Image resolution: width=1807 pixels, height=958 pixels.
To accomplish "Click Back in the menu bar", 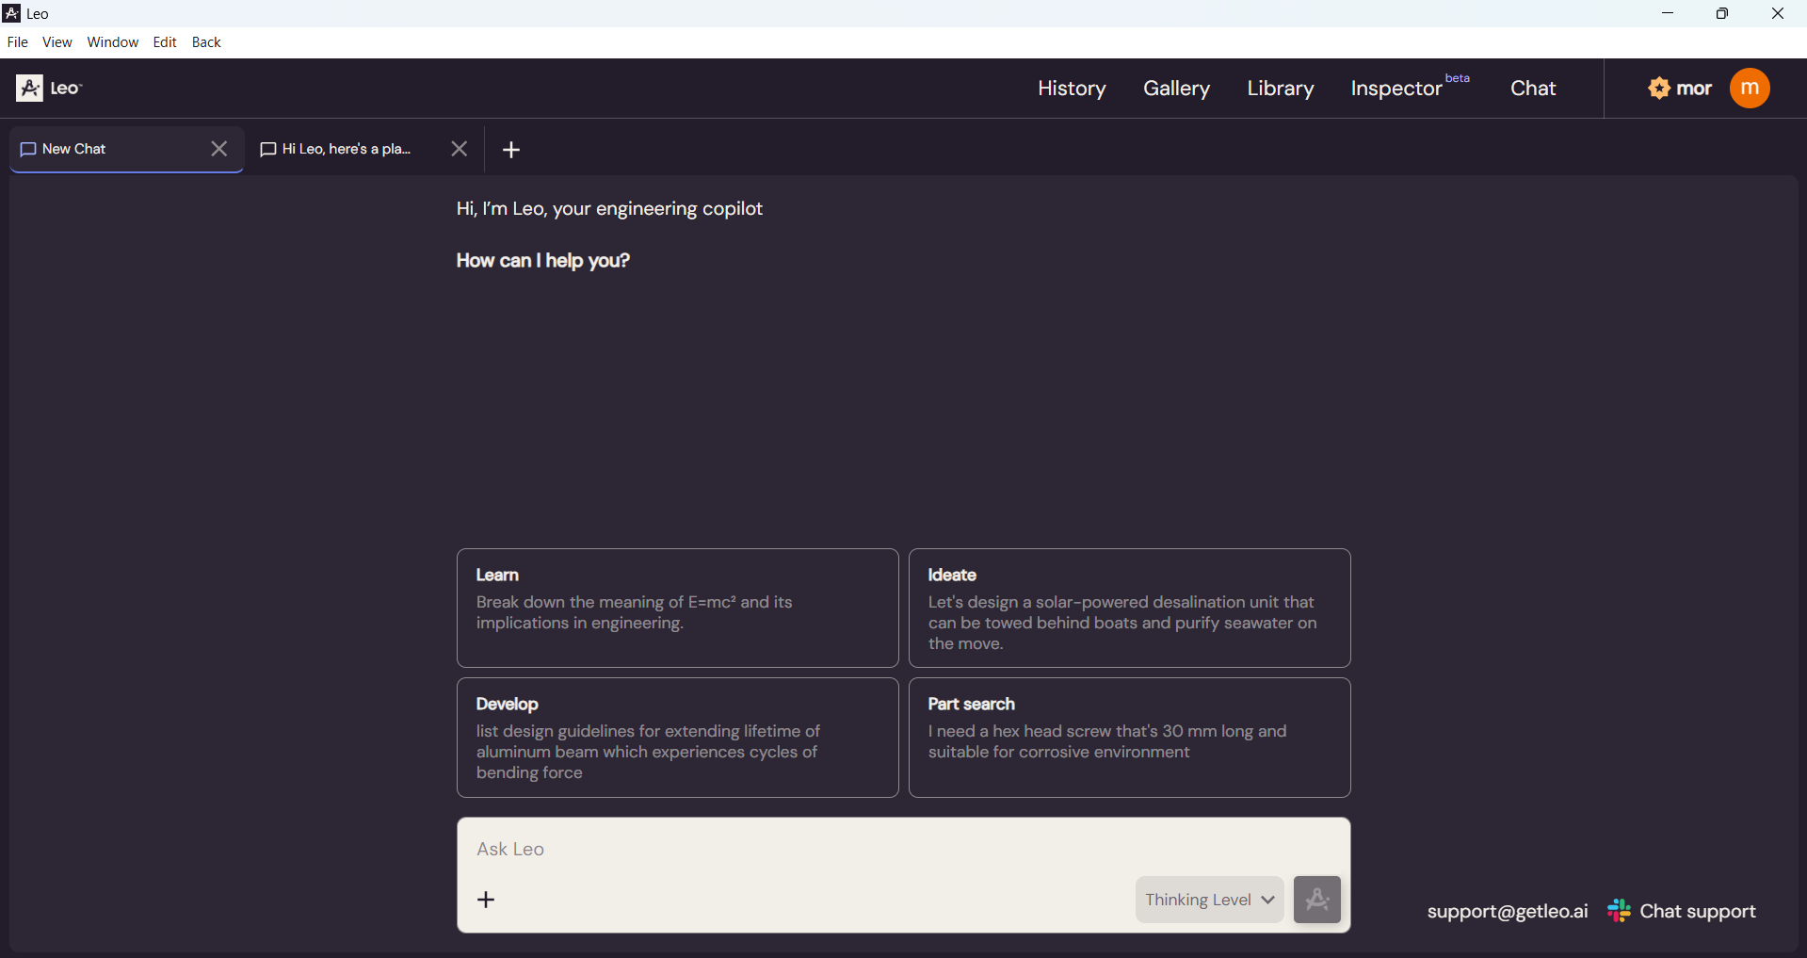I will tap(206, 42).
